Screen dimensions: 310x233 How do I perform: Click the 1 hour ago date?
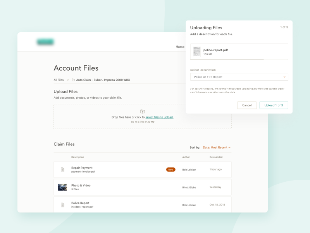tap(215, 169)
